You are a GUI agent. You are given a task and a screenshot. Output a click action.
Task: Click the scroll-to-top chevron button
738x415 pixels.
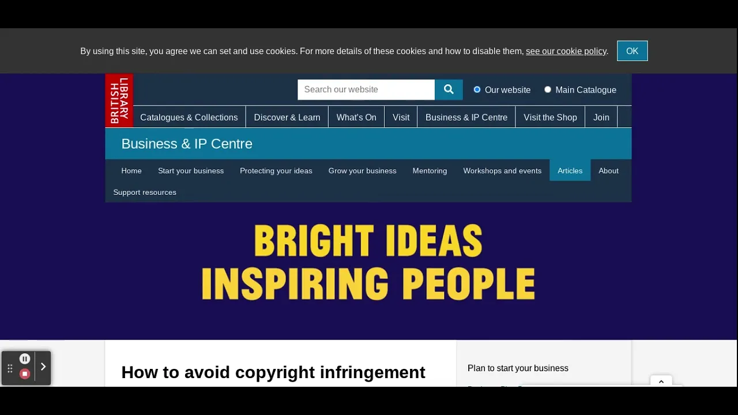[661, 382]
